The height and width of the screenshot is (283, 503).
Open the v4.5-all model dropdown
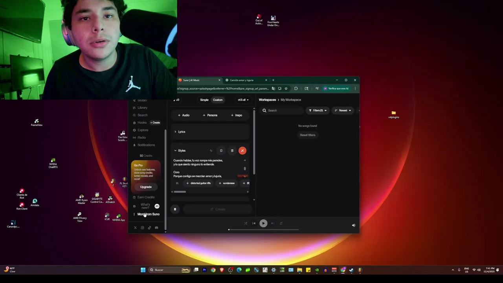pos(243,100)
